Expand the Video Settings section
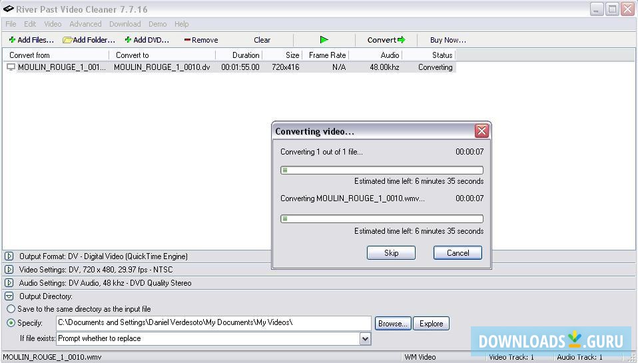 (x=9, y=269)
